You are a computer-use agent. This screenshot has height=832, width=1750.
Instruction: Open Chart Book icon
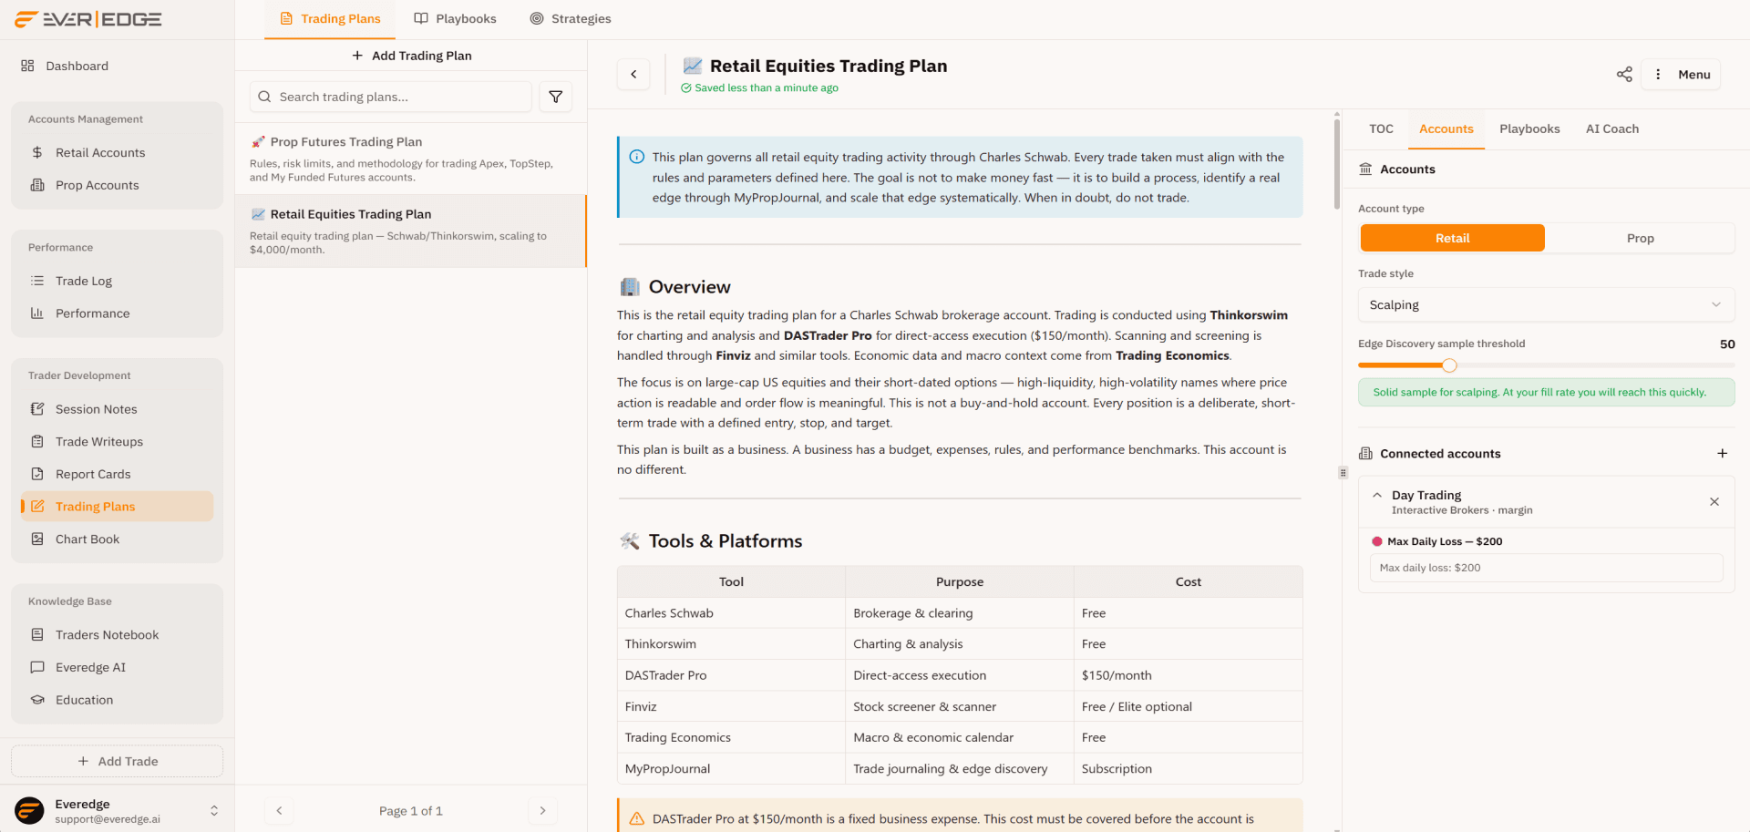37,539
